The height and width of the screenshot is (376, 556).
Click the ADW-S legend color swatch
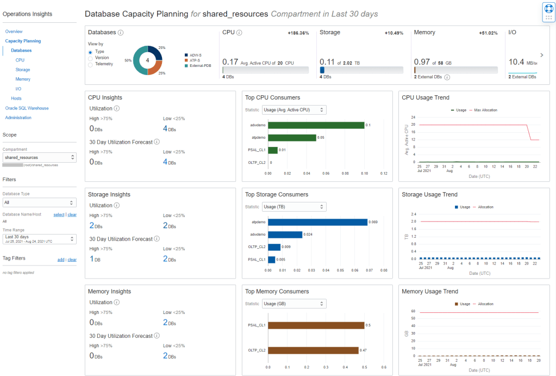(186, 55)
